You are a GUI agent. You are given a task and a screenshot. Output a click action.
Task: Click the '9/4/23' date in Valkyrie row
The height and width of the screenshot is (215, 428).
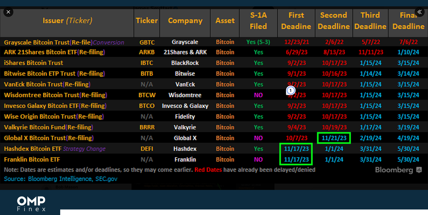[297, 127]
